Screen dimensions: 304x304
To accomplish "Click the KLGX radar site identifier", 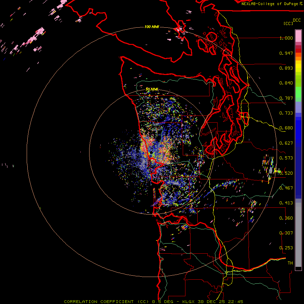I will (189, 302).
